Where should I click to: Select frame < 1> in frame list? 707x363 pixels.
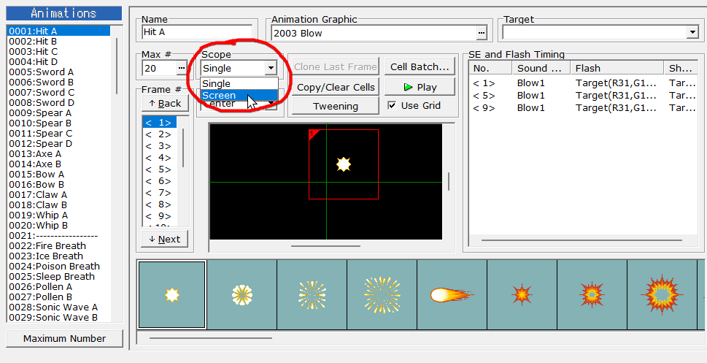tap(160, 123)
